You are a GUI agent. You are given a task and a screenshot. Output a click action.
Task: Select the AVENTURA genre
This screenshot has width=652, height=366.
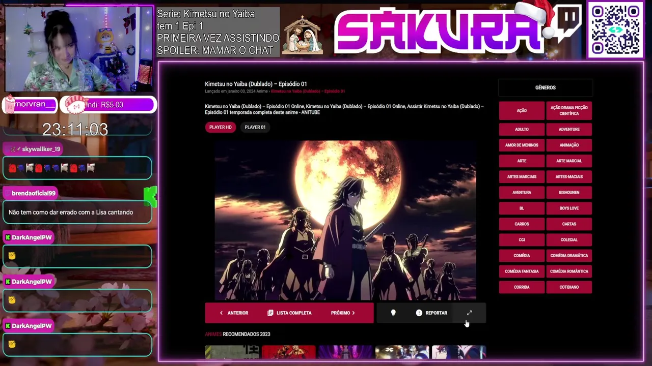coord(522,193)
